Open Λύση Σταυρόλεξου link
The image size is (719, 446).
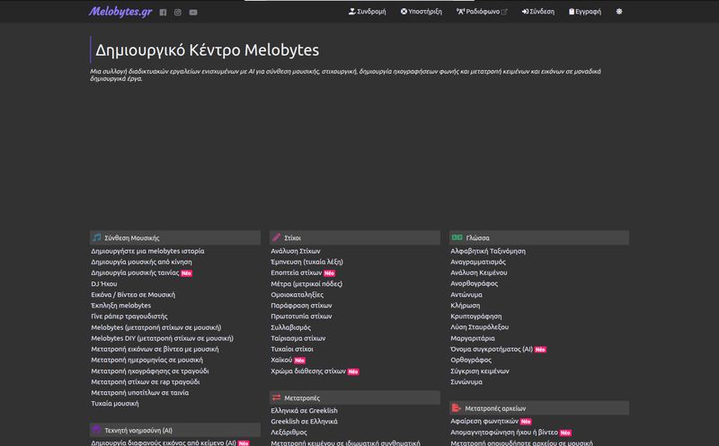[480, 327]
